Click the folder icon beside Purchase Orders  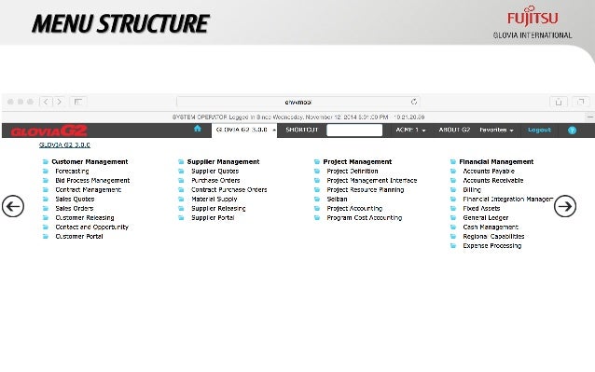tap(181, 180)
